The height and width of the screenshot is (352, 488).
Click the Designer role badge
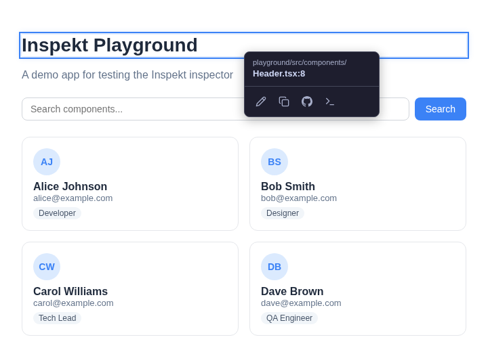click(x=283, y=213)
